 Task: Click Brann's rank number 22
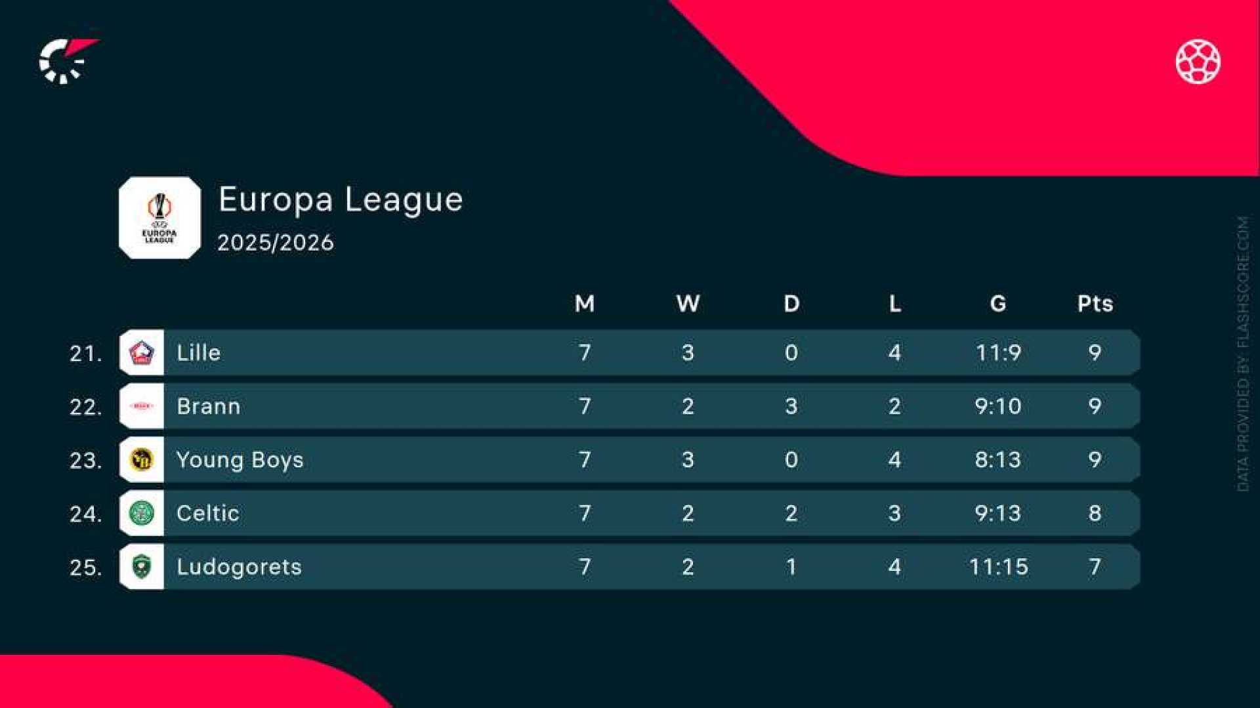pos(86,407)
